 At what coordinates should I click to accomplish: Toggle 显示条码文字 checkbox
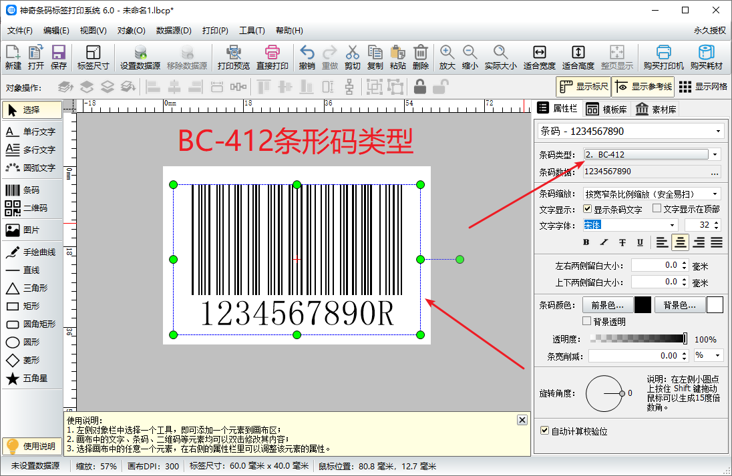click(x=587, y=209)
